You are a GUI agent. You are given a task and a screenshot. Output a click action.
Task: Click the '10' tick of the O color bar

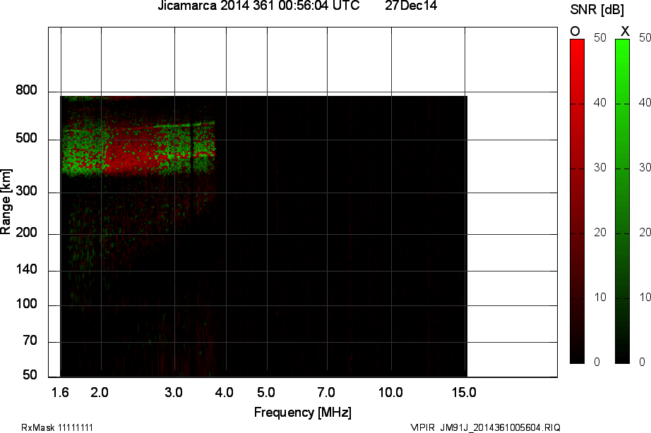coord(600,298)
